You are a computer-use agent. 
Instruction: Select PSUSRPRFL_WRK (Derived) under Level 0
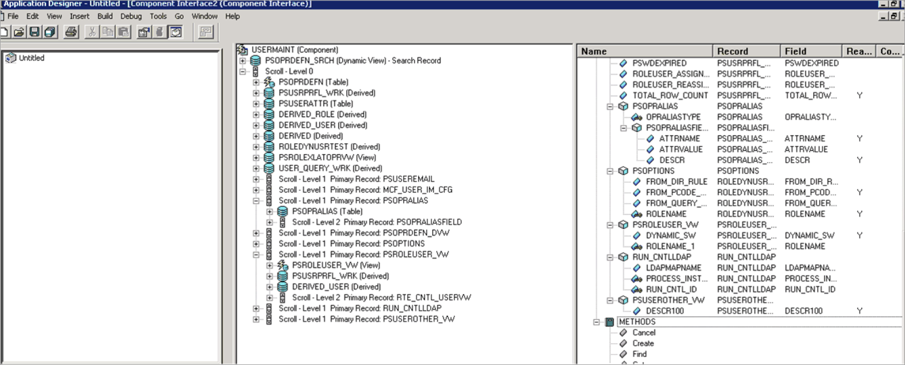327,93
